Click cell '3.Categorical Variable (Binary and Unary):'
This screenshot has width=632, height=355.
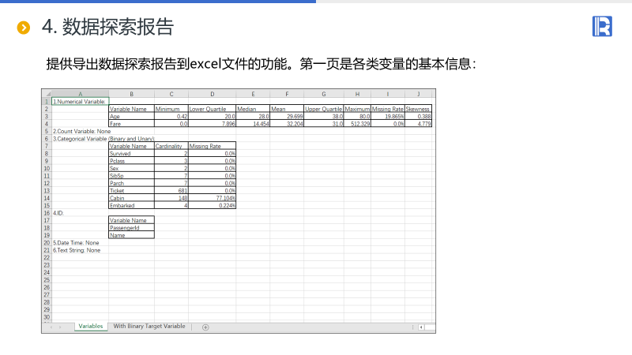point(103,139)
